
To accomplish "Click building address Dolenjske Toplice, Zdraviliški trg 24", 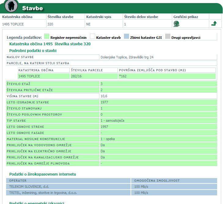I will point(127,57).
